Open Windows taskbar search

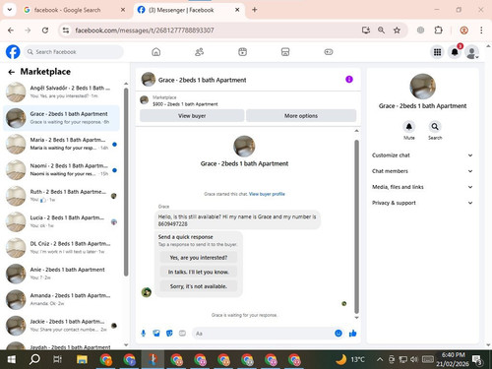click(x=34, y=359)
